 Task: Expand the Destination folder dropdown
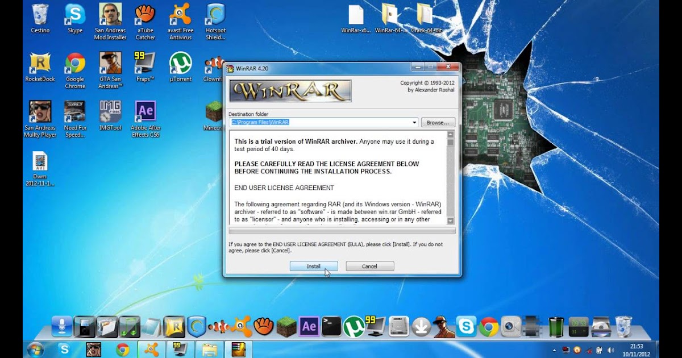[414, 122]
